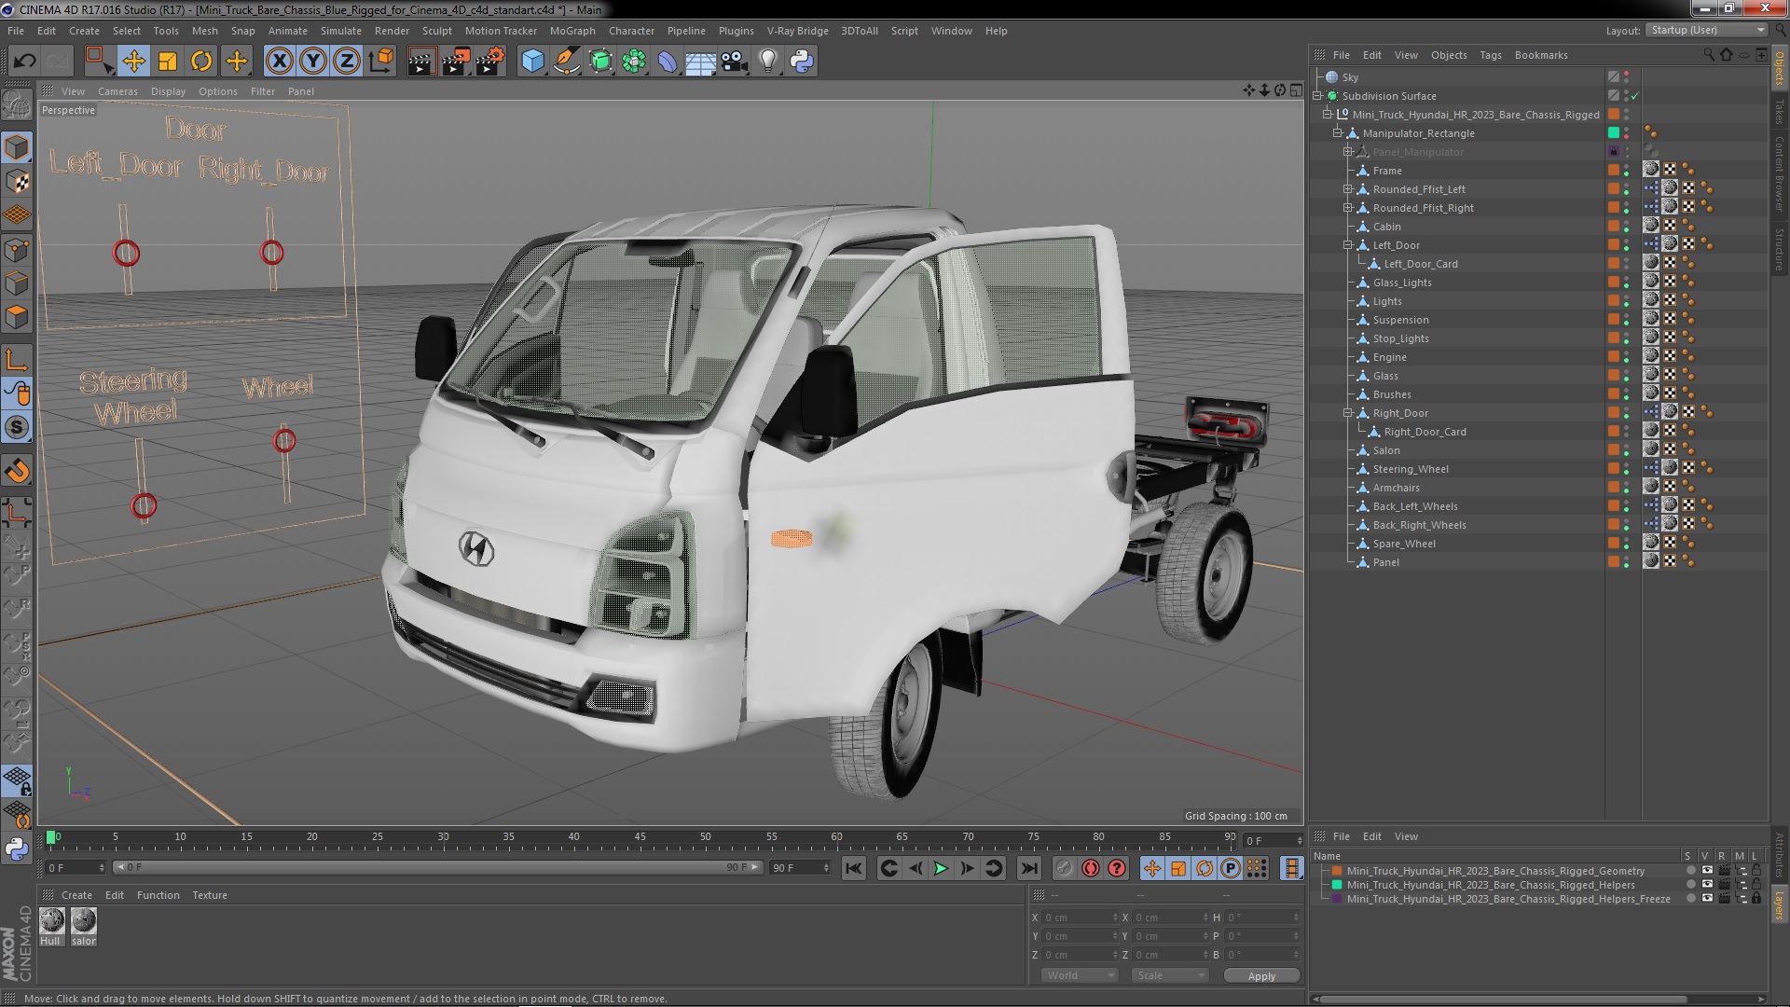Collapse the Right_Door hierarchy
Screen dimensions: 1790x1007
point(1347,413)
